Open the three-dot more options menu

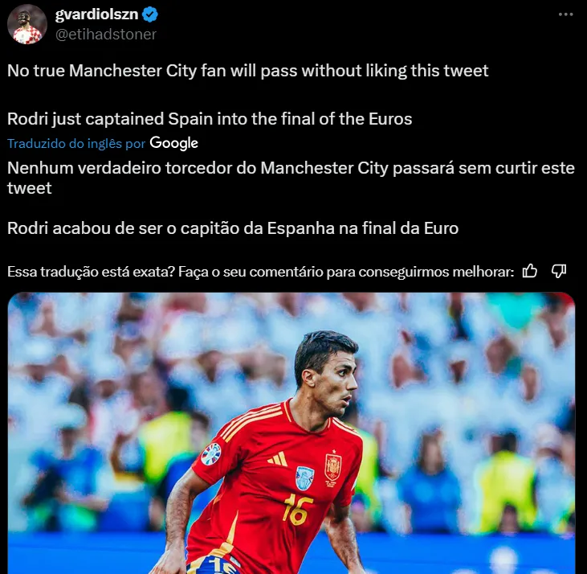click(565, 14)
